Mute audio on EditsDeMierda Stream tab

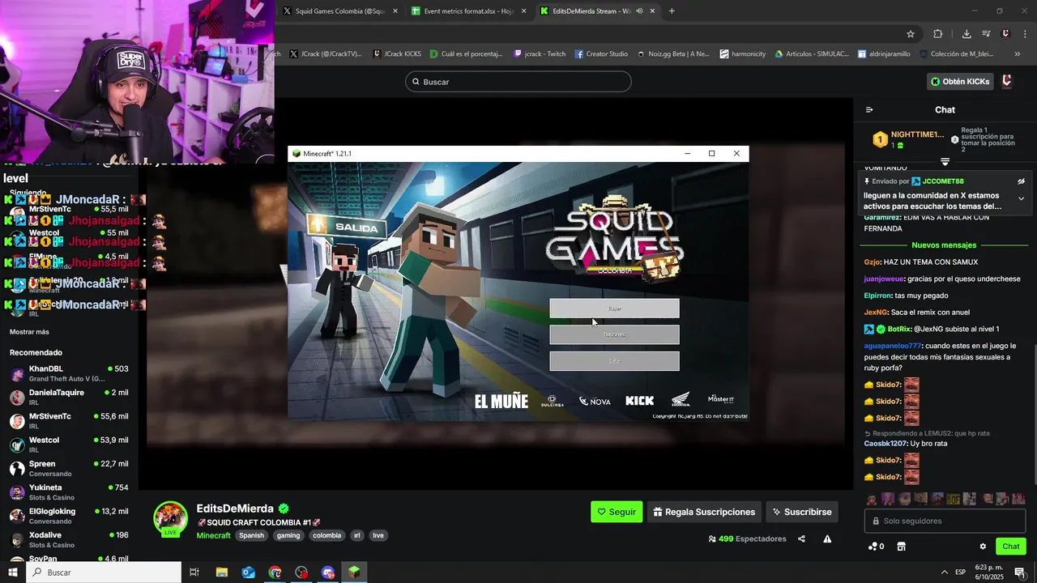tap(639, 11)
